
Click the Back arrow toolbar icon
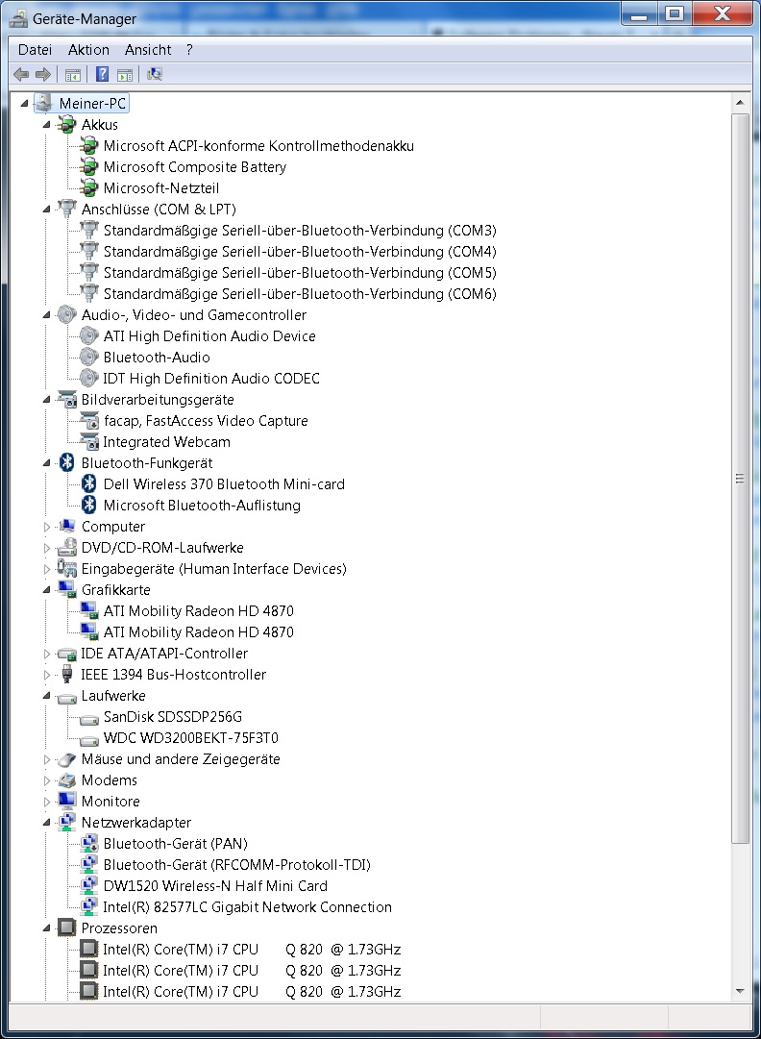click(21, 74)
